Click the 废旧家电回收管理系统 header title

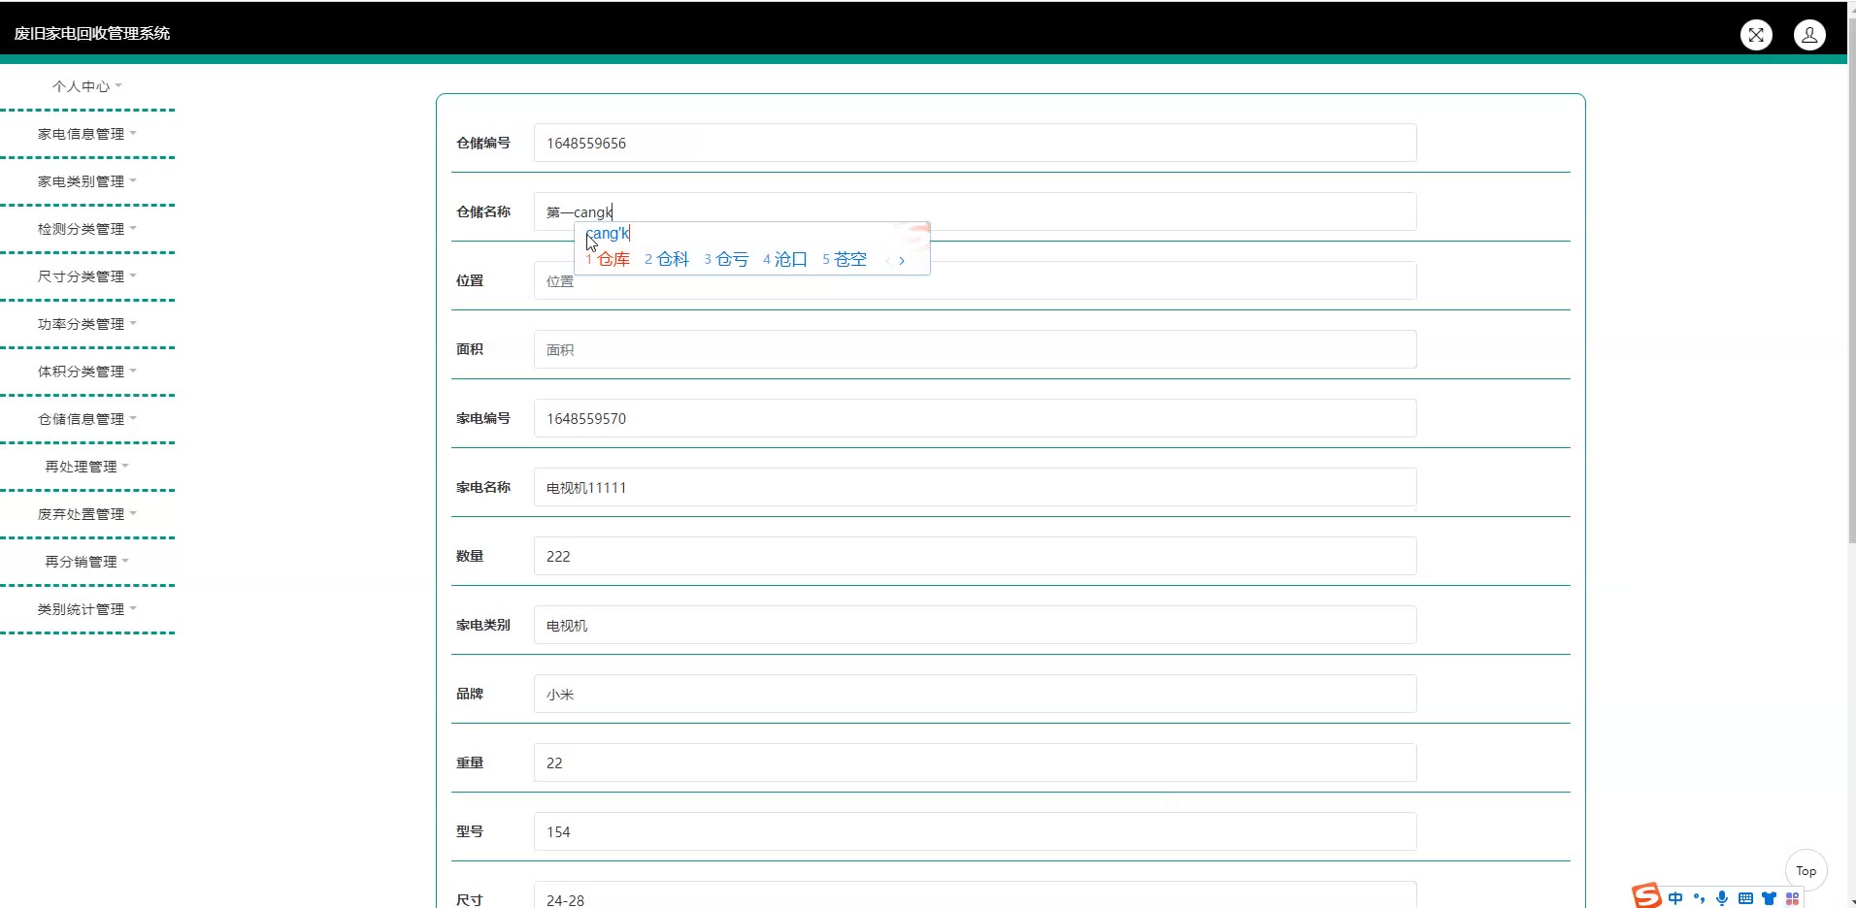pyautogui.click(x=92, y=33)
